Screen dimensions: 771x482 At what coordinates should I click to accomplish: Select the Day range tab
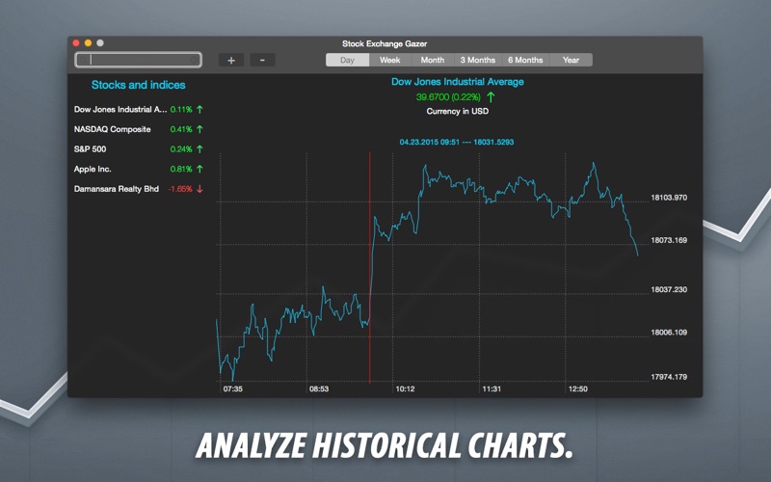[x=347, y=60]
